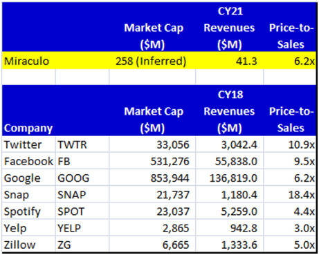
Task: Click Facebook's 531,276 market cap cell
Action: click(152, 162)
